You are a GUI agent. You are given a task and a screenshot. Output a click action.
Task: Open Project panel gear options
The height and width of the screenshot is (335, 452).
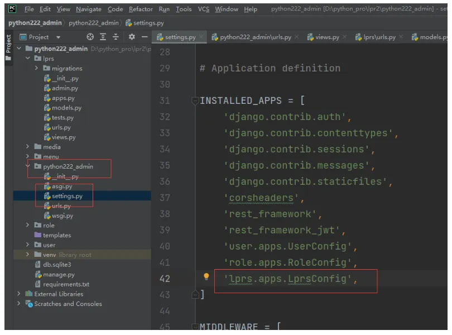coord(132,37)
